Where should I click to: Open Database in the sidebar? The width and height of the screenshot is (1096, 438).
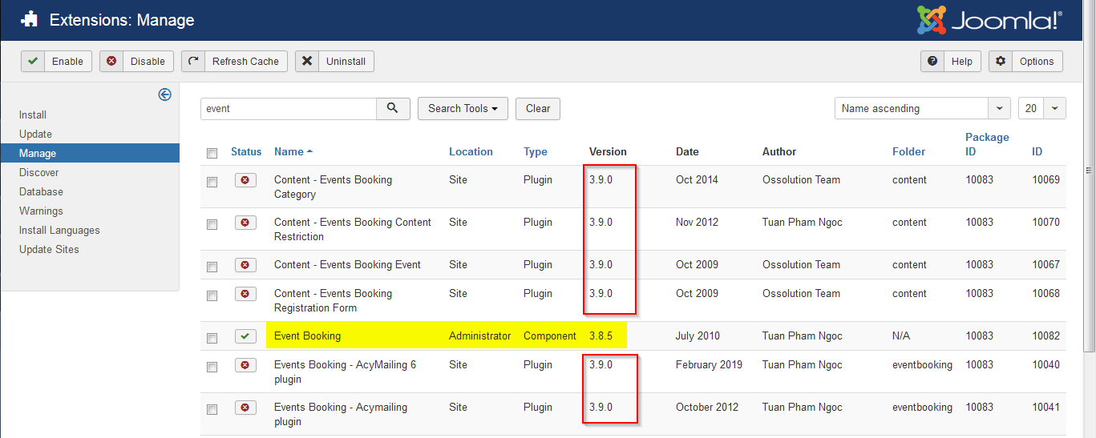pyautogui.click(x=41, y=191)
